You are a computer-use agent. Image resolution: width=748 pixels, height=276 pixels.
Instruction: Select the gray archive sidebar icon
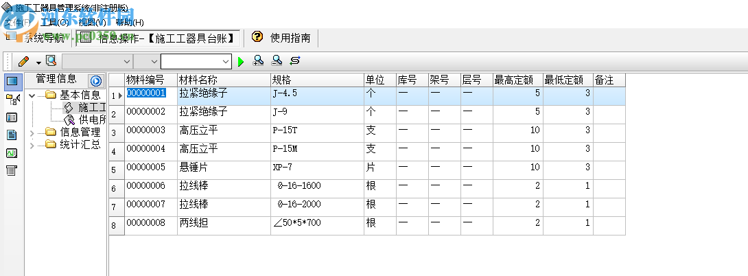tap(12, 170)
